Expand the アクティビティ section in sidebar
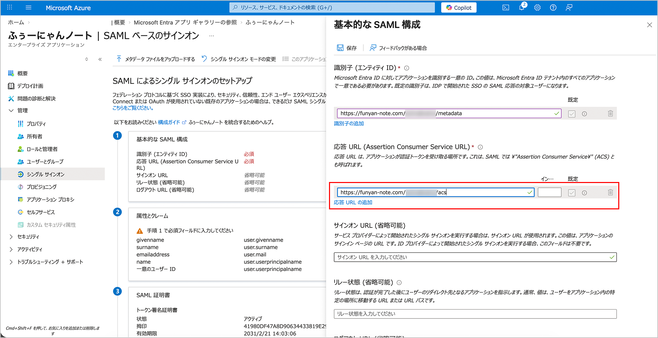The image size is (658, 338). click(x=11, y=249)
